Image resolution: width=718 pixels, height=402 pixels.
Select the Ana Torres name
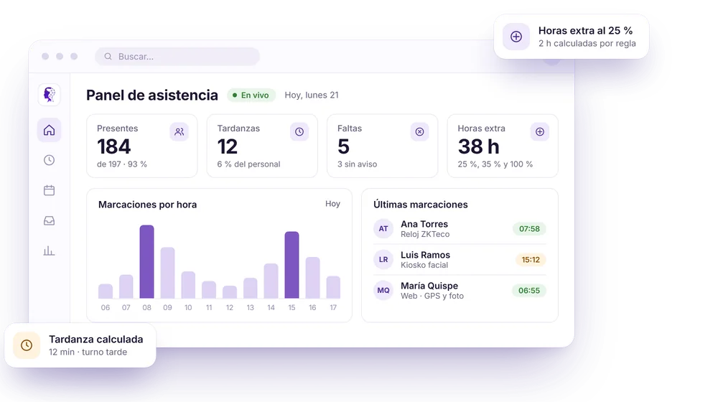point(424,224)
